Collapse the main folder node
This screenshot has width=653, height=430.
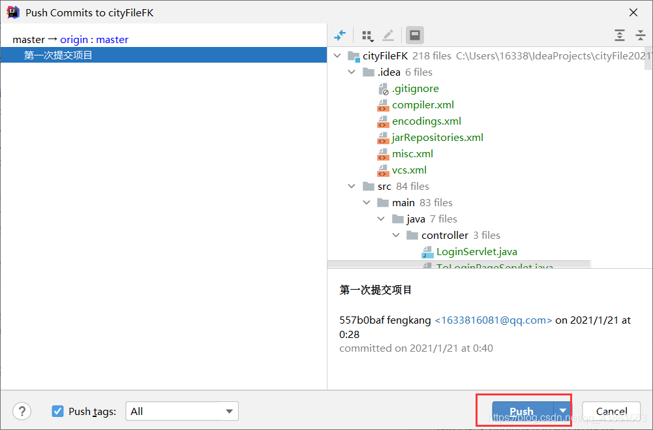(x=367, y=202)
